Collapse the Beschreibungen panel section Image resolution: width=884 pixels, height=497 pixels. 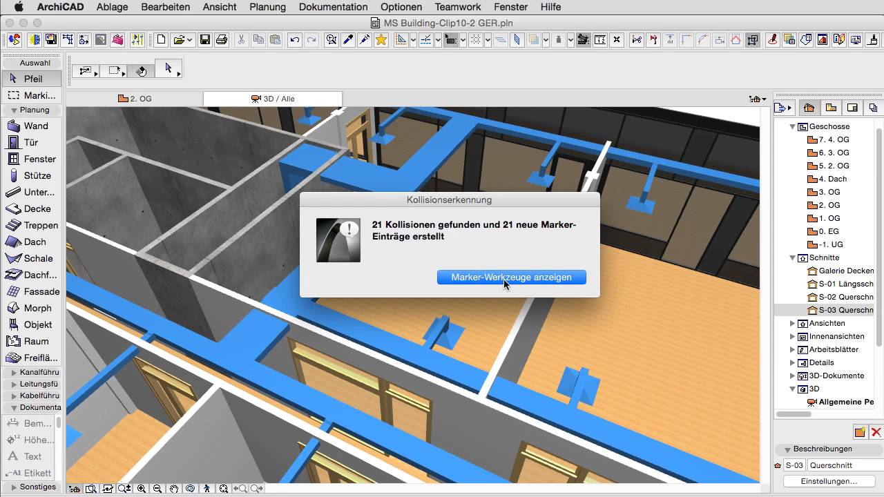[x=787, y=449]
